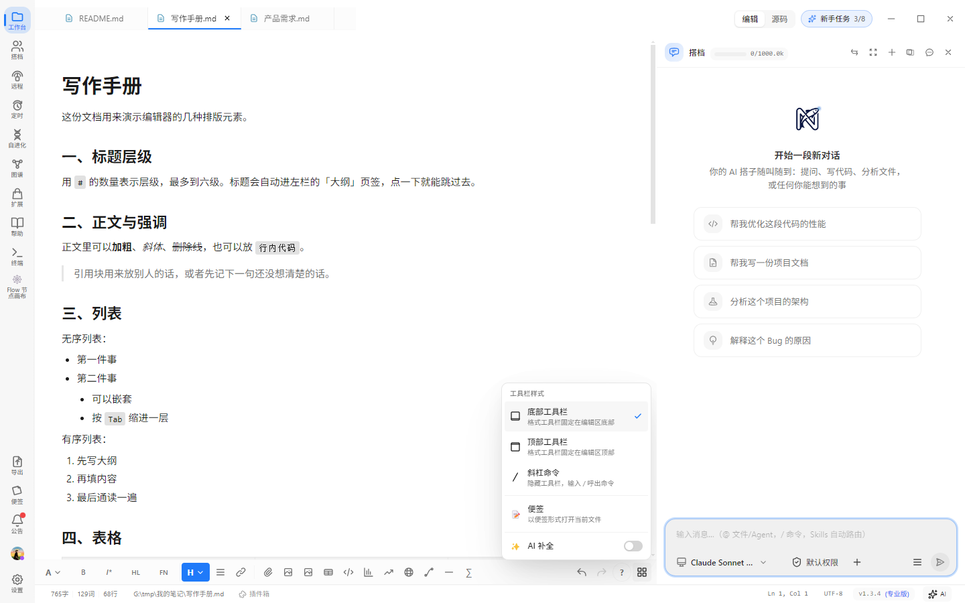Viewport: 965px width, 603px height.
Task: Open the Flow 节点画布 canvas
Action: (x=17, y=287)
